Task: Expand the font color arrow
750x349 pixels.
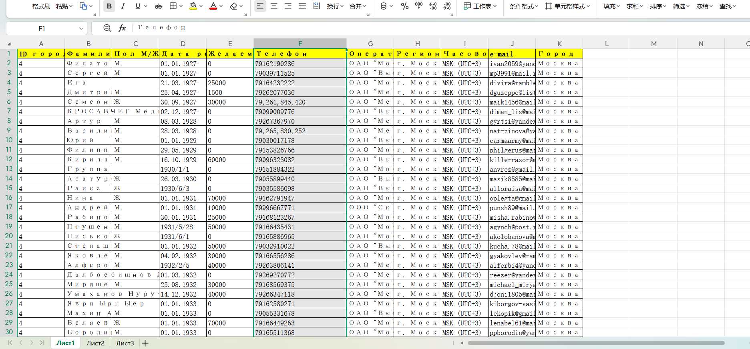Action: coord(221,6)
